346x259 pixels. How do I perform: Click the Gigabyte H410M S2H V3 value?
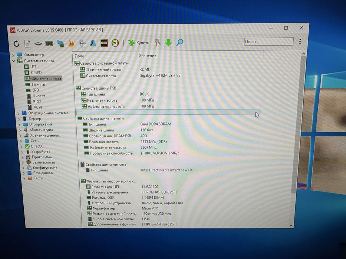coord(160,75)
